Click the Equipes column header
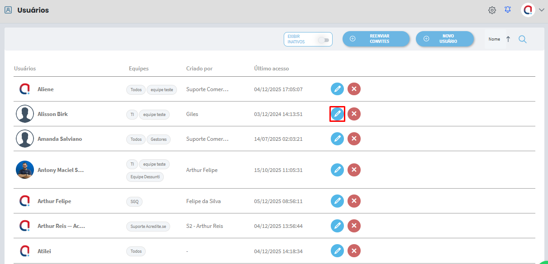Viewport: 548px width, 264px height. tap(138, 69)
